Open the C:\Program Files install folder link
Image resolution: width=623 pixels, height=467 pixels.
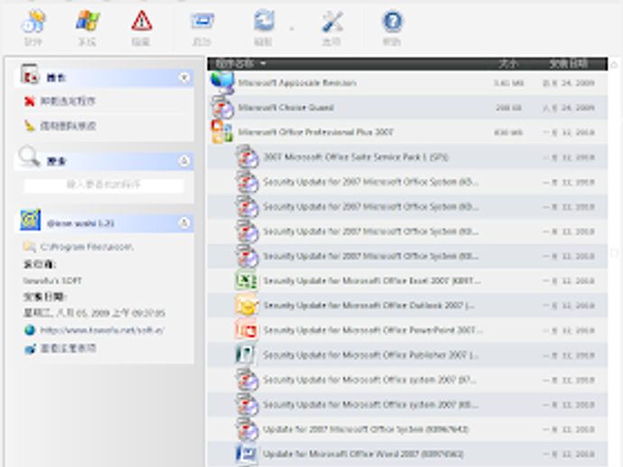click(87, 247)
